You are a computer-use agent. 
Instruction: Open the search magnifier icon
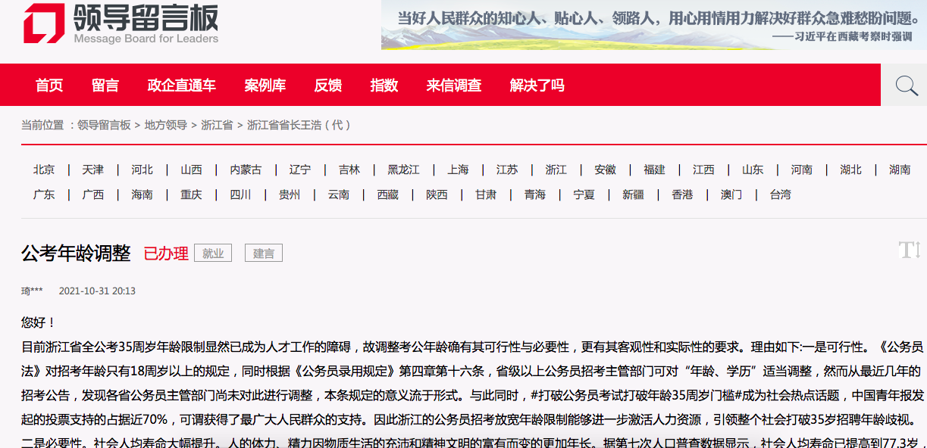pyautogui.click(x=905, y=85)
